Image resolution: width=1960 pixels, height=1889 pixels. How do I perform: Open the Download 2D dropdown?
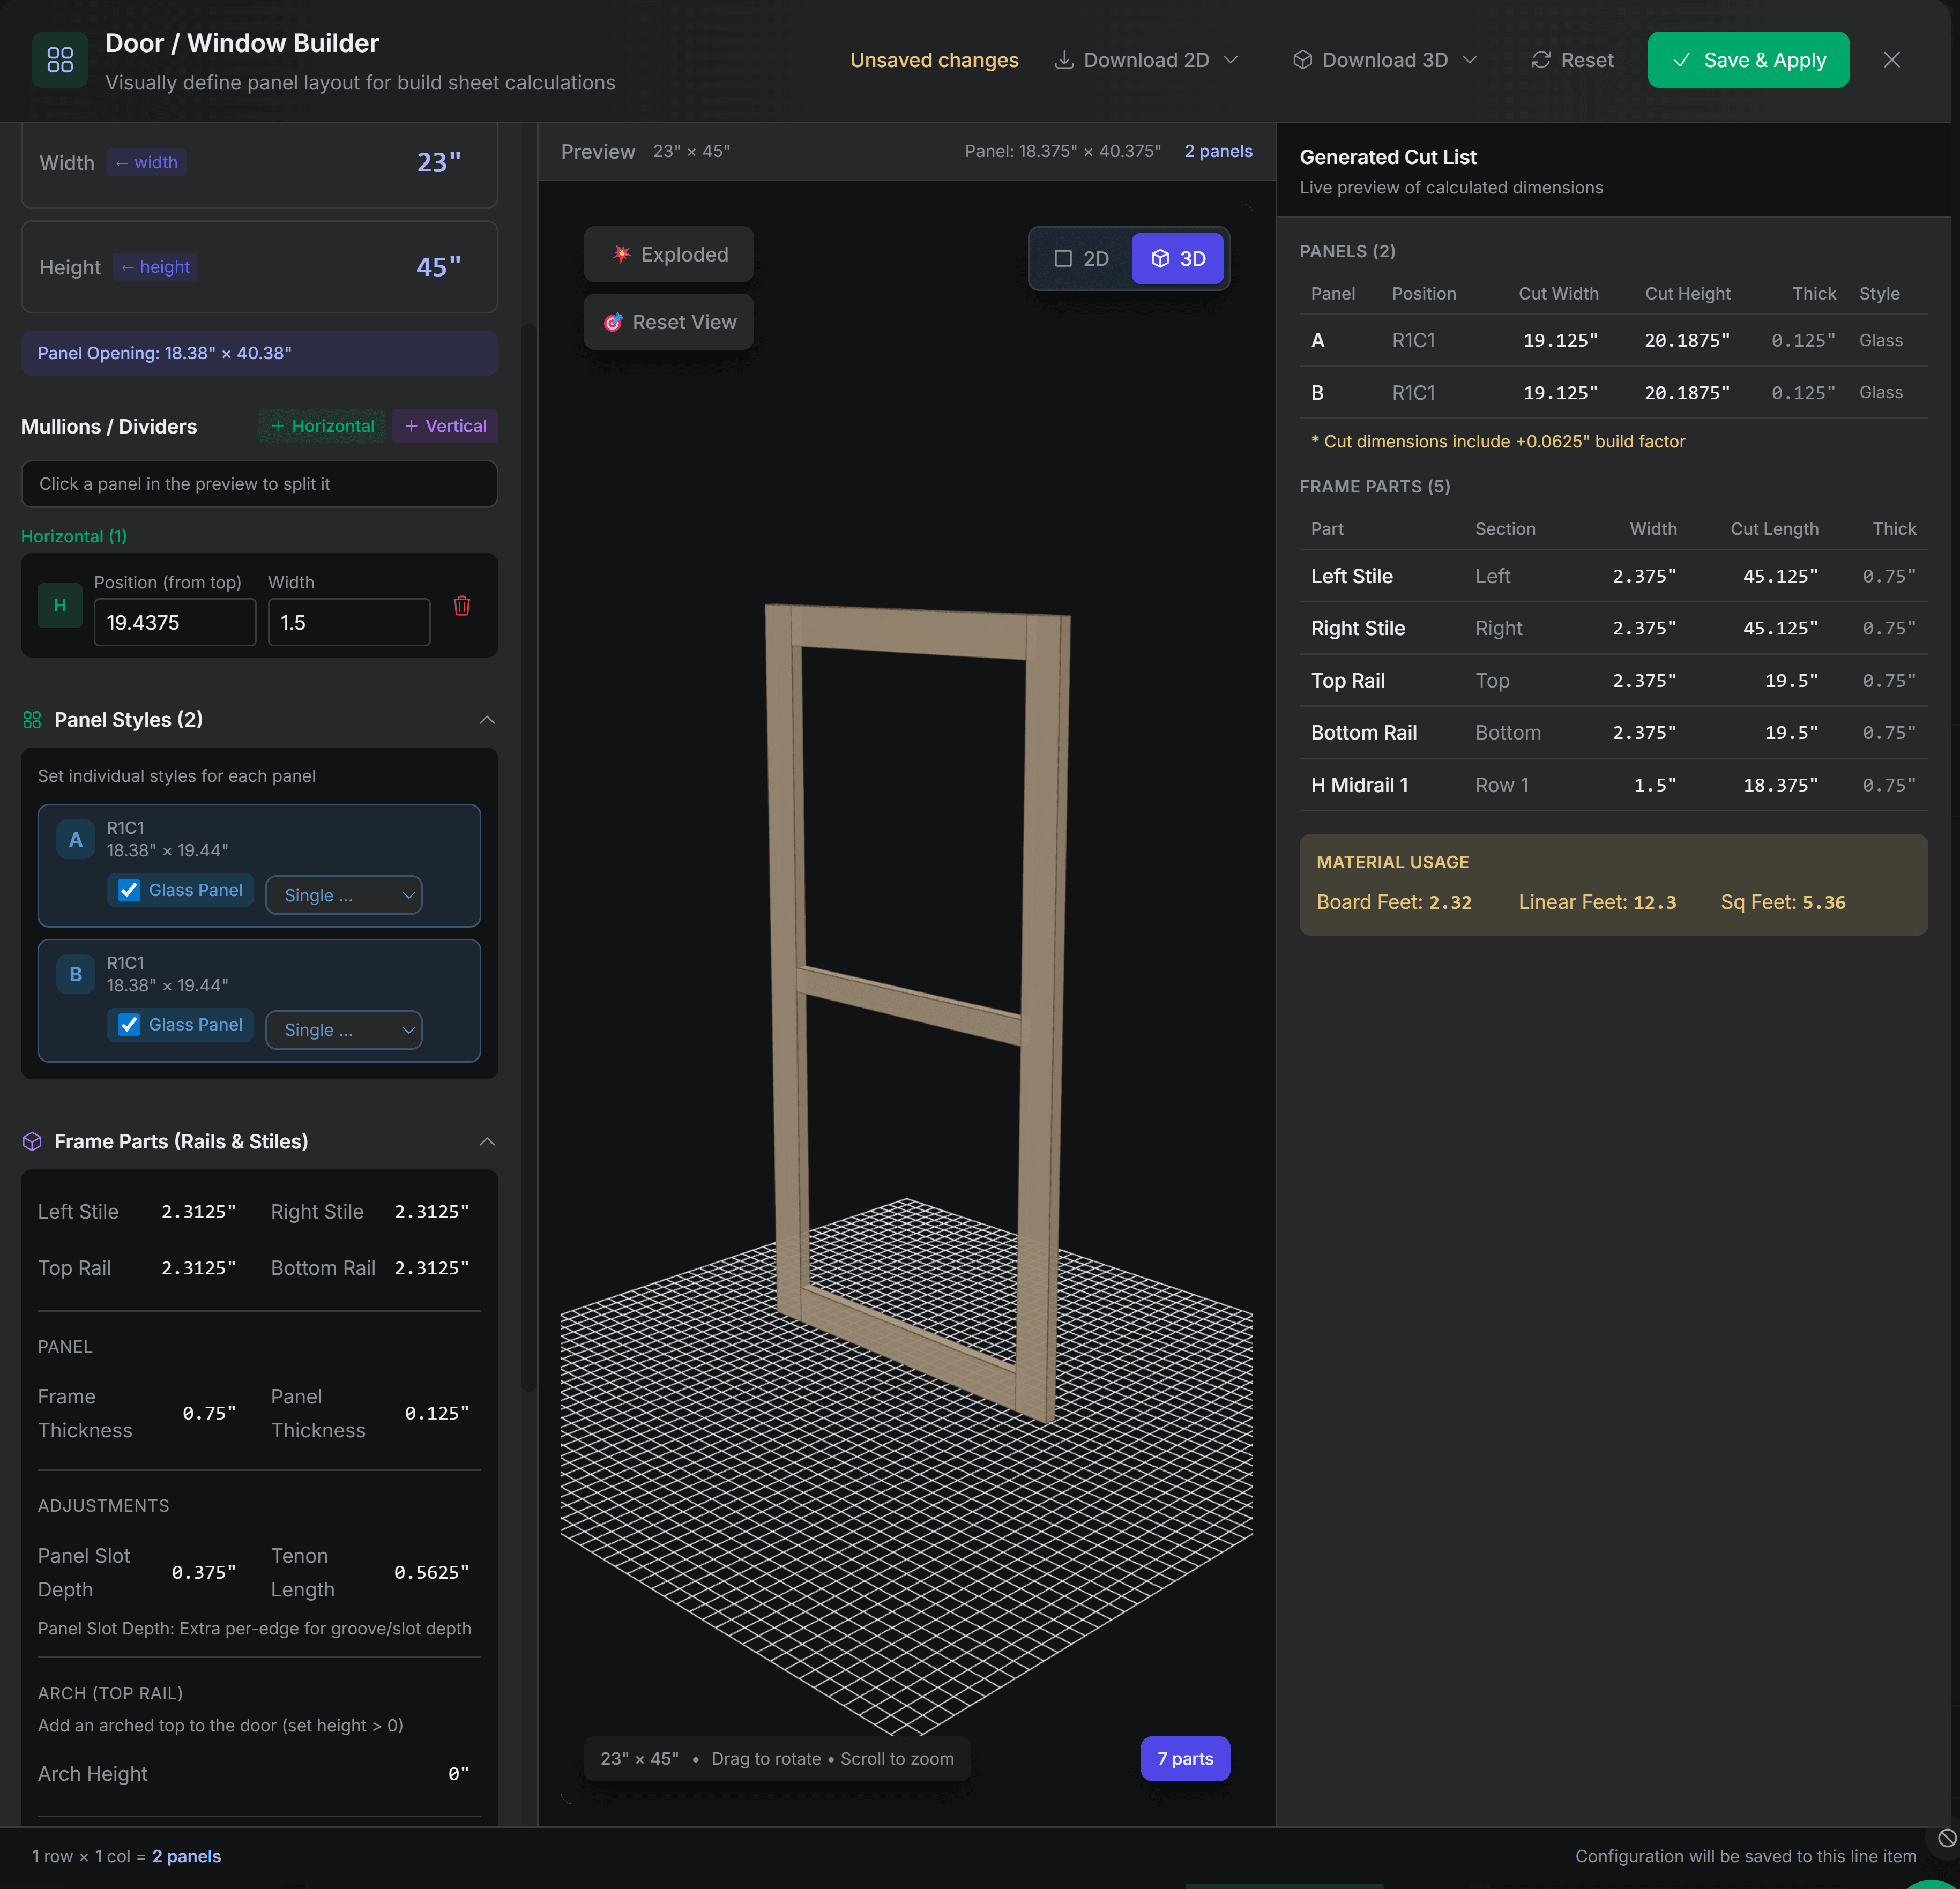[x=1147, y=60]
